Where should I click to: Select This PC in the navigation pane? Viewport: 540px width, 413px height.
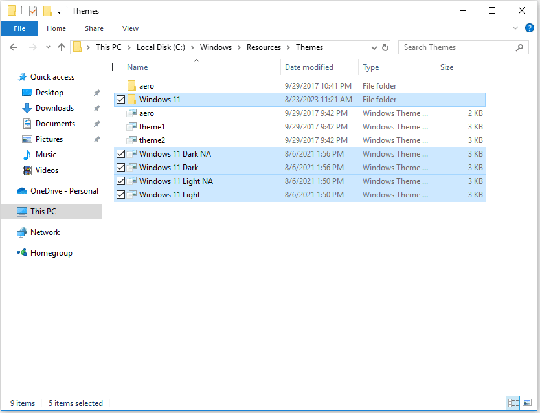[x=52, y=212]
